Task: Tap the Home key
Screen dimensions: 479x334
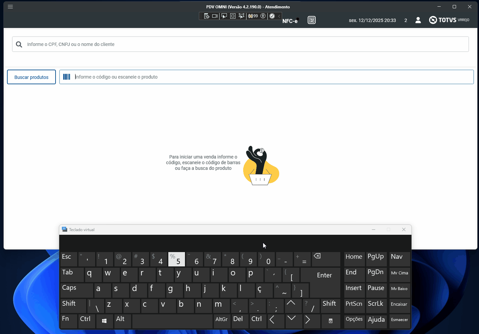Action: (x=354, y=259)
